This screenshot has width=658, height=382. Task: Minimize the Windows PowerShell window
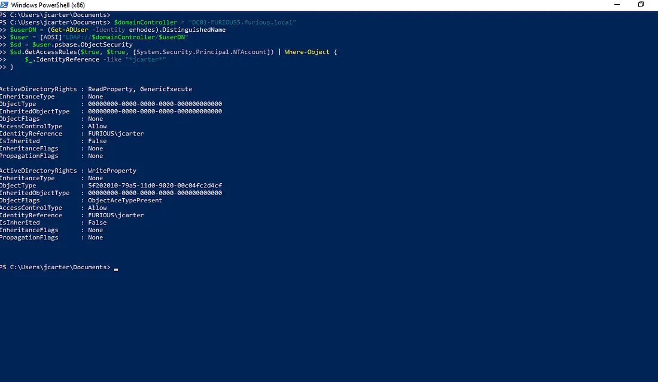coord(616,5)
